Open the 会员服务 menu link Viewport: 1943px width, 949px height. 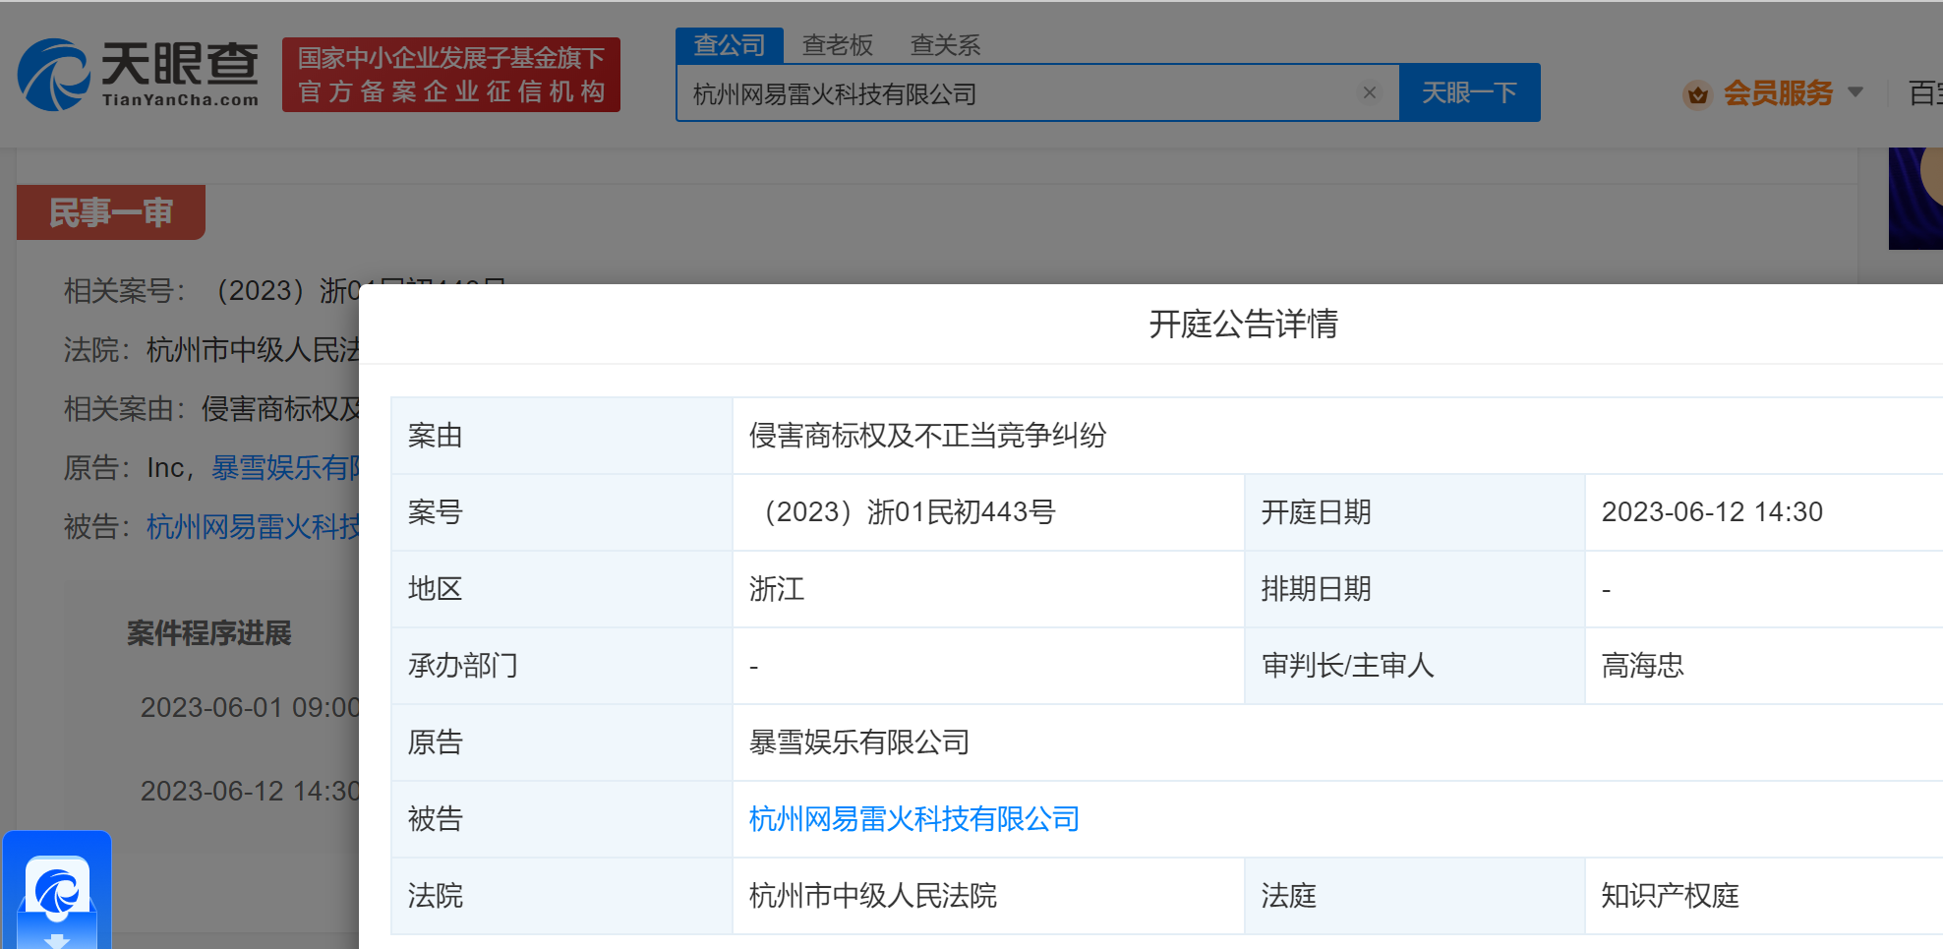[x=1778, y=93]
